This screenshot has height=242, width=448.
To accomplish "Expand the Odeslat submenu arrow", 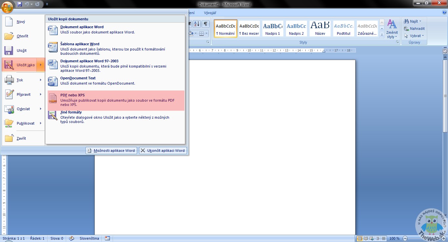I will click(x=41, y=109).
